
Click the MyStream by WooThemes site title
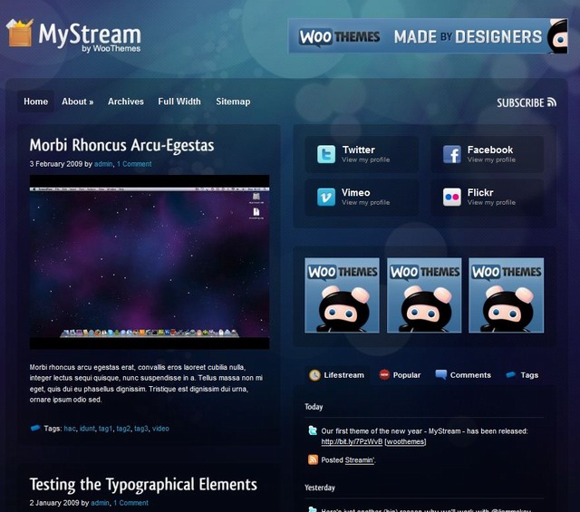pyautogui.click(x=90, y=37)
